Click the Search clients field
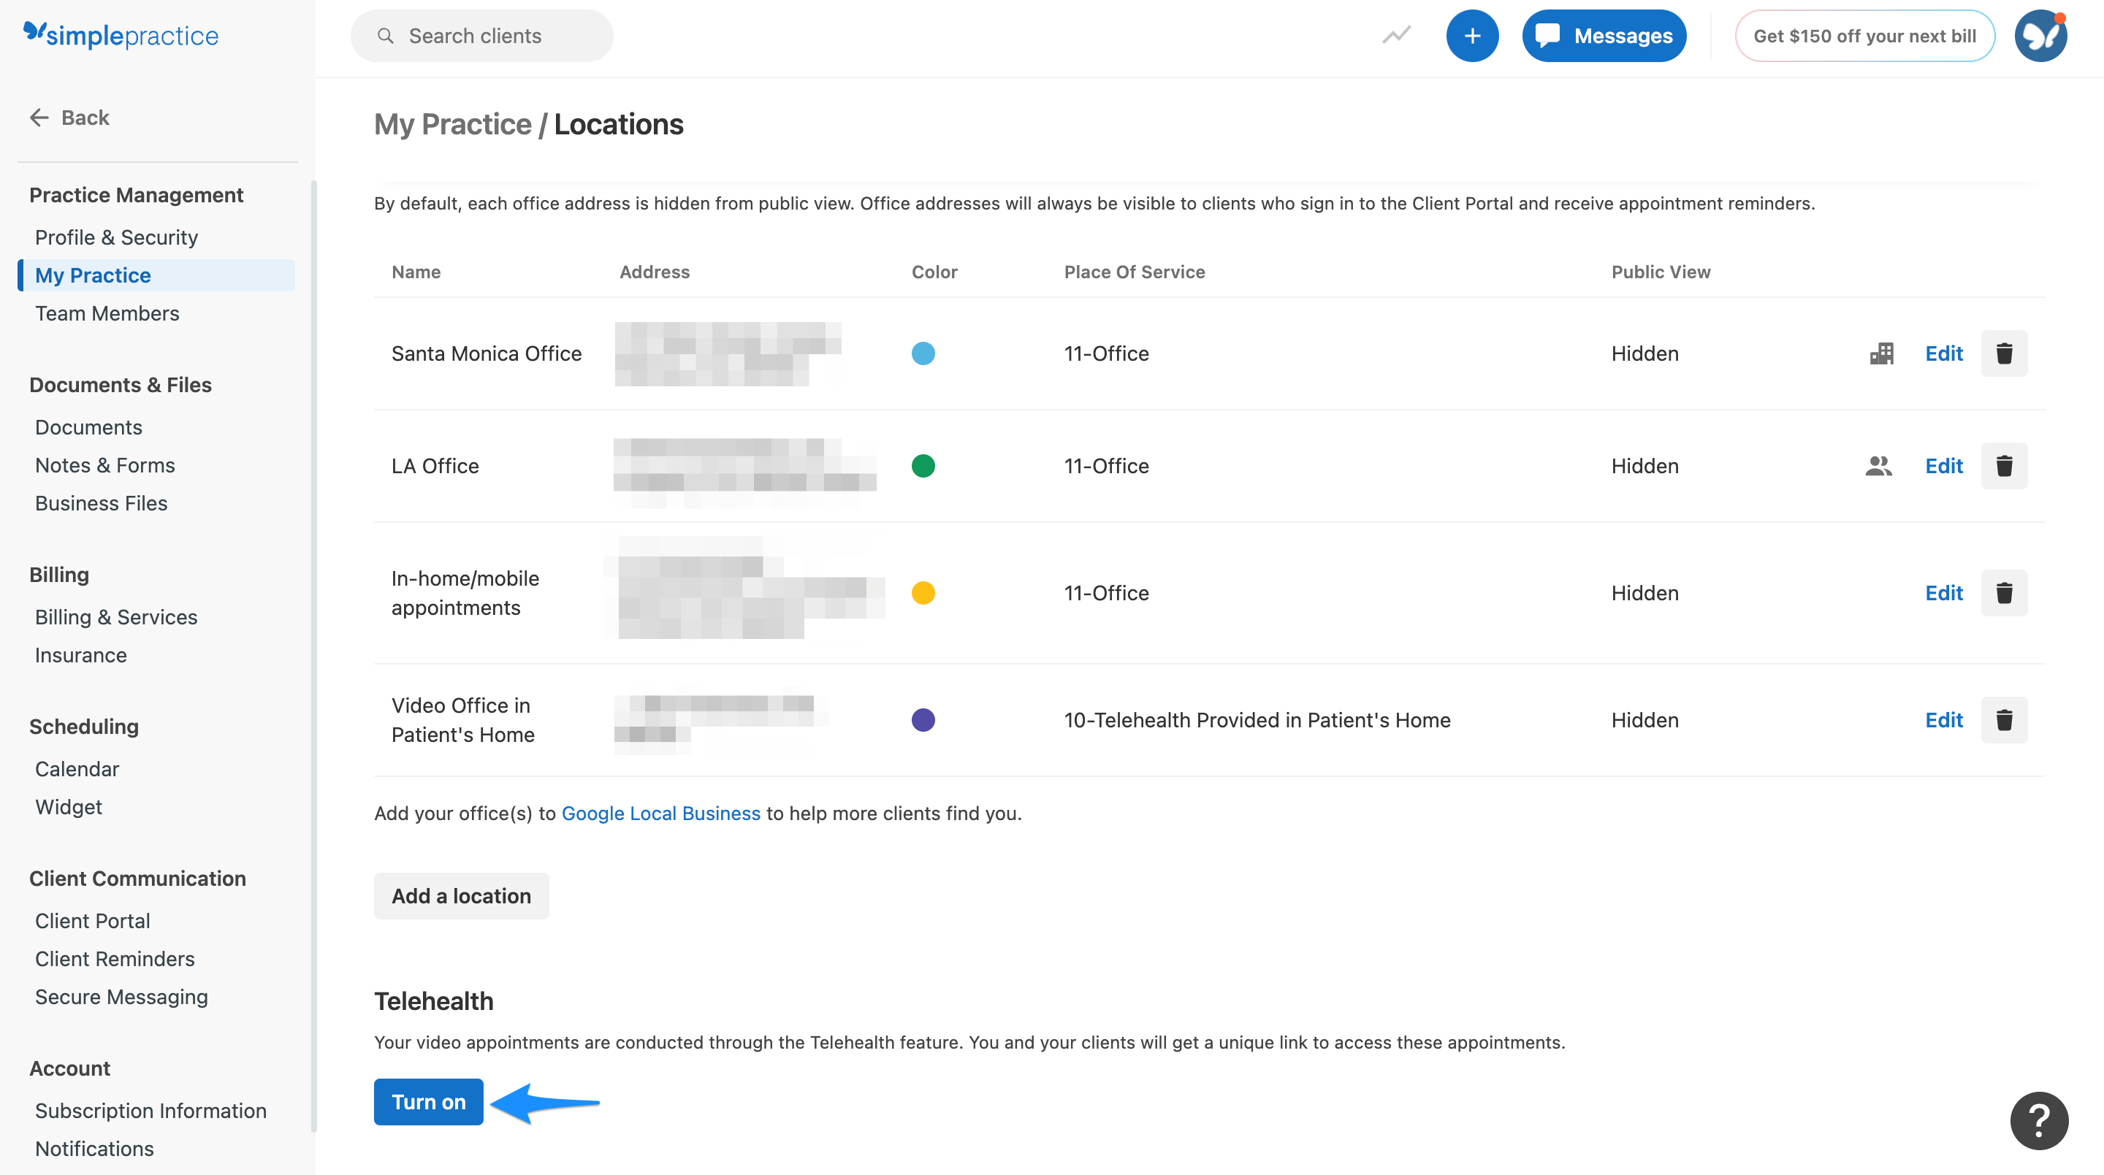The image size is (2104, 1175). click(x=481, y=35)
